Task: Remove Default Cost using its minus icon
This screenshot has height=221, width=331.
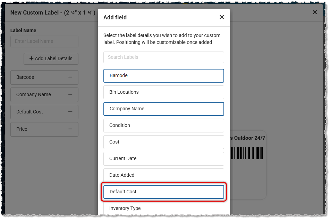Action: click(x=70, y=112)
